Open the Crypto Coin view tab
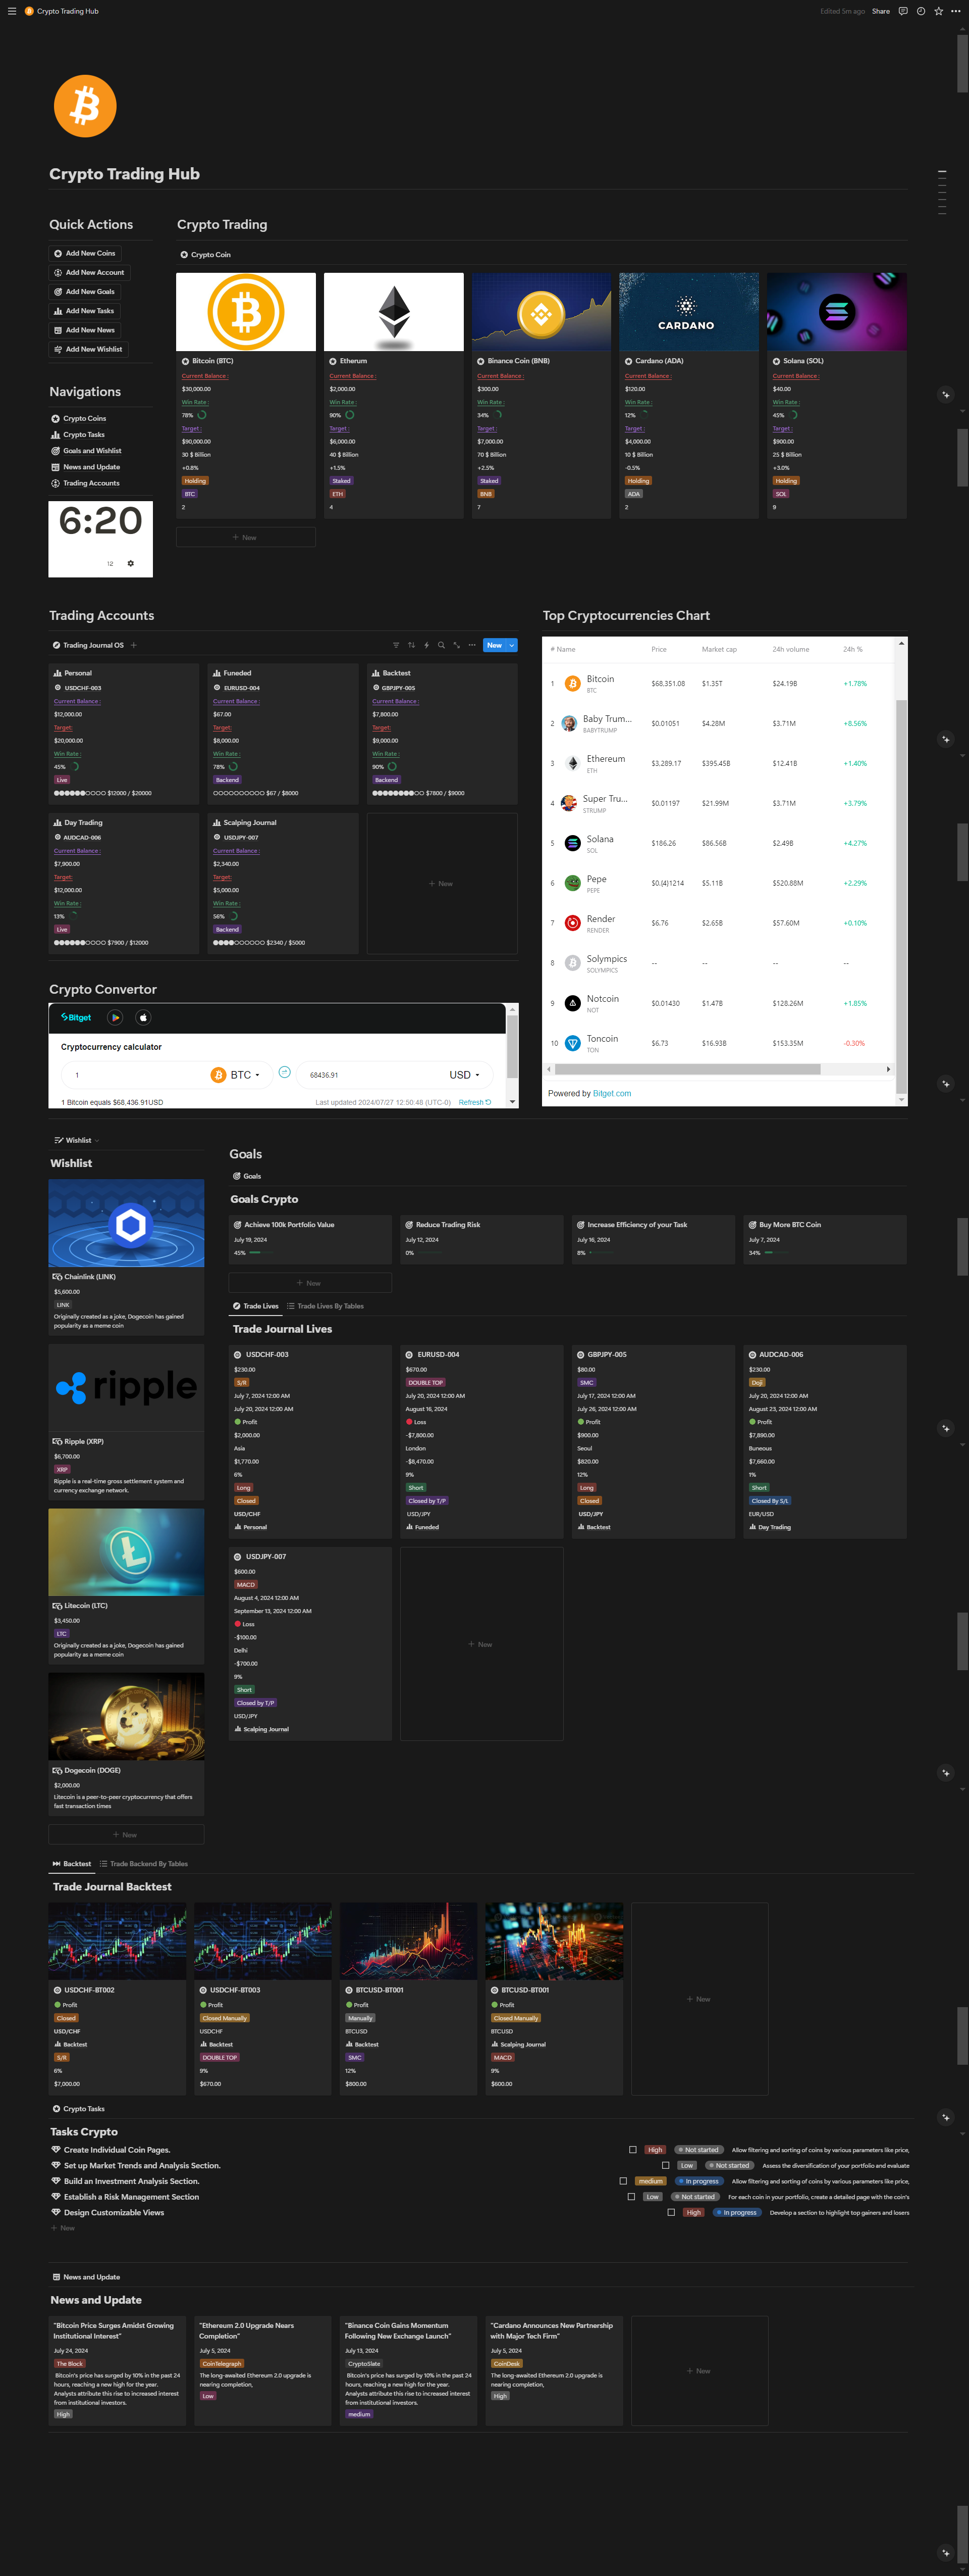The width and height of the screenshot is (969, 2576). coord(206,255)
